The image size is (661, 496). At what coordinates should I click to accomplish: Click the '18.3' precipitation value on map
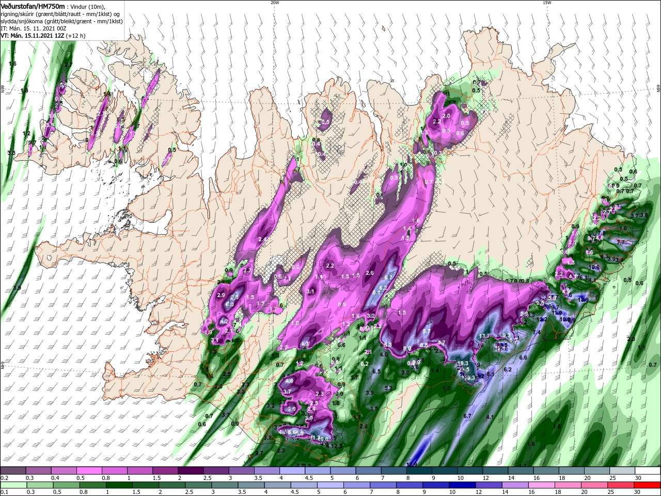click(x=463, y=363)
